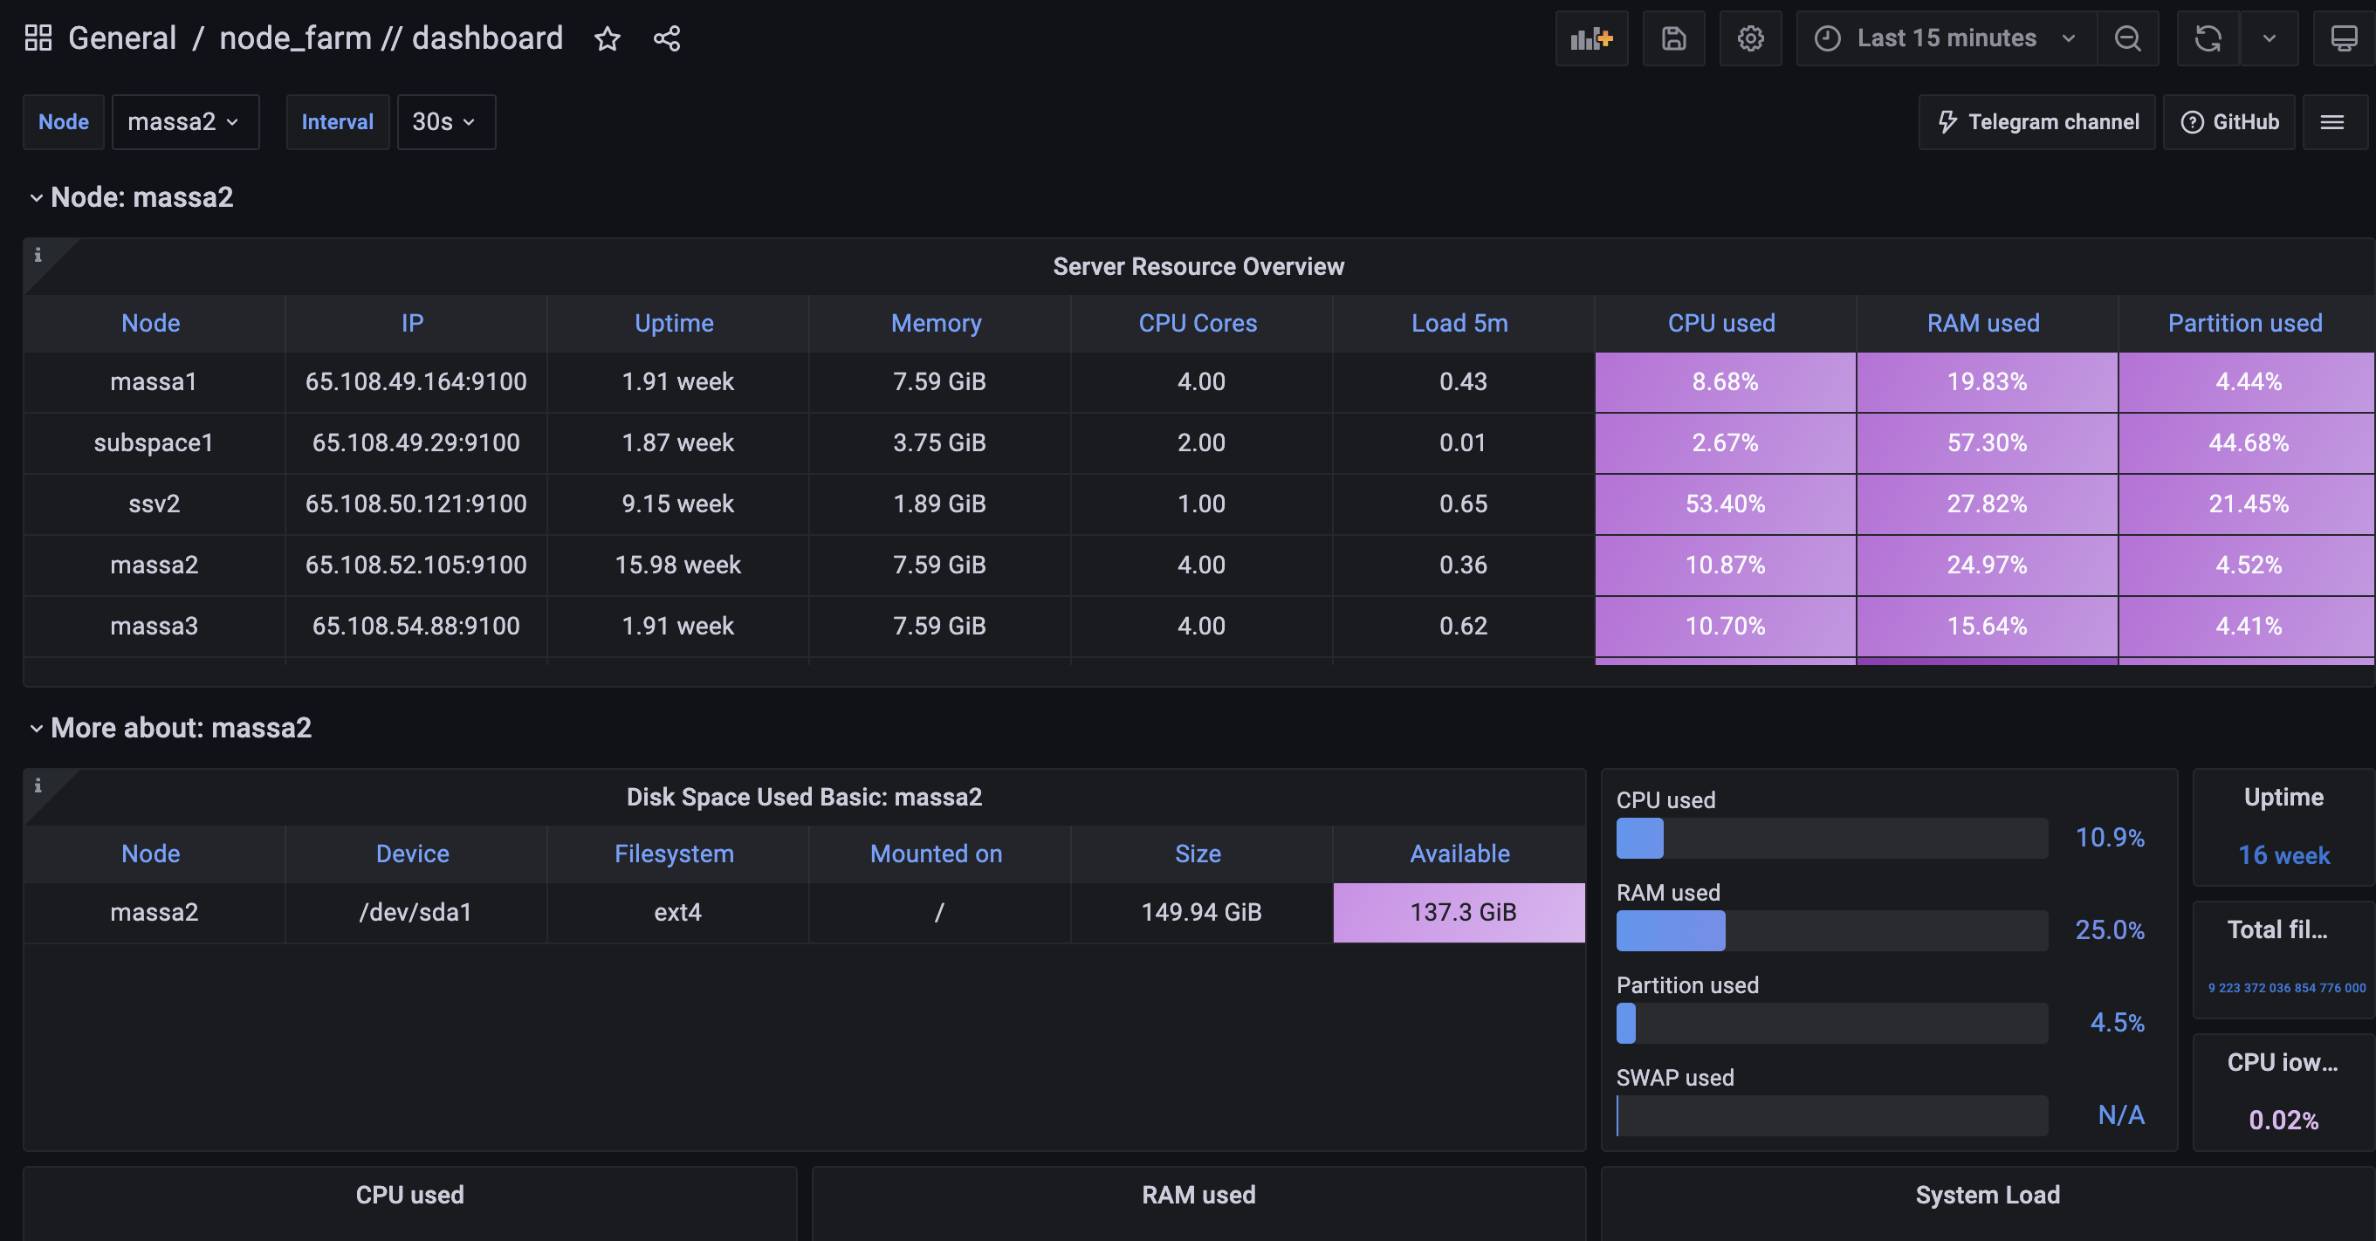The image size is (2376, 1241).
Task: Open Server Resource Overview info icon
Action: pos(38,256)
